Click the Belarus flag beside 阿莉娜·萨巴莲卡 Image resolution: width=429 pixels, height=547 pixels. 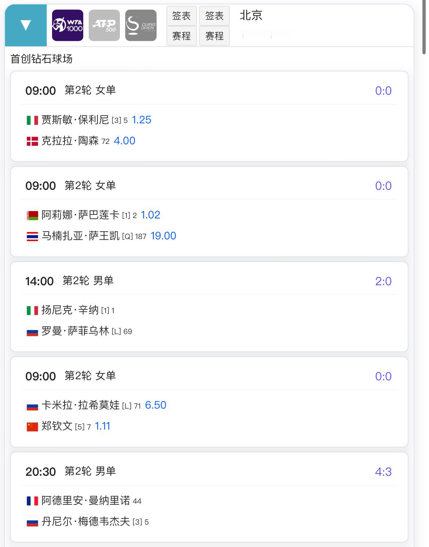32,215
